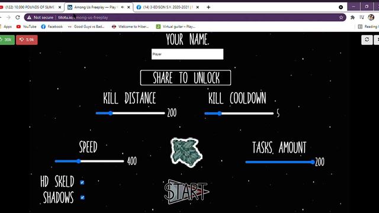Click the address bar URL titotu.io
Image resolution: width=379 pixels, height=213 pixels.
pyautogui.click(x=66, y=17)
